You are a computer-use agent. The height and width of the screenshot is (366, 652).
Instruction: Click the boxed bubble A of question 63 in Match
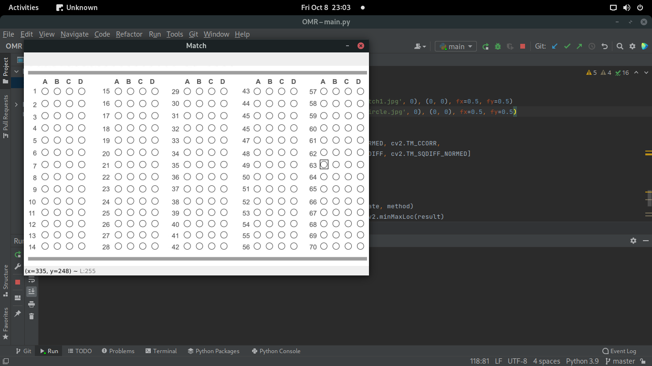(324, 164)
